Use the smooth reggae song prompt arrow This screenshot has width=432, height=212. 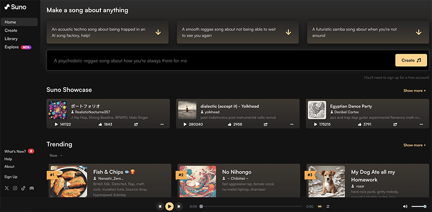click(288, 33)
